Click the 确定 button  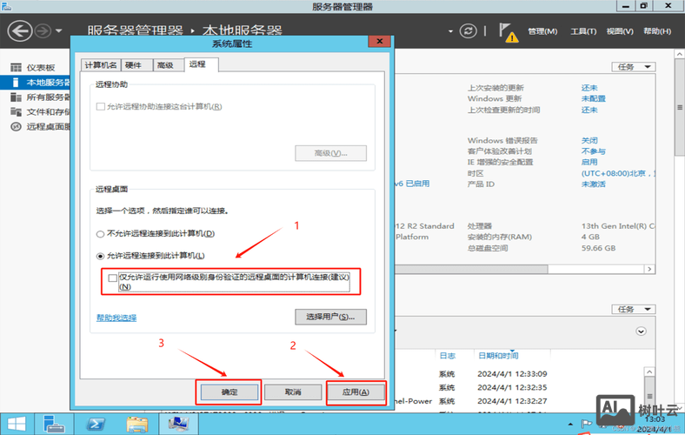[x=229, y=392]
